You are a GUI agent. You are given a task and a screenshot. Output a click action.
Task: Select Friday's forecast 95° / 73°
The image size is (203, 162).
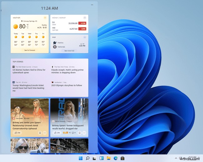(x=43, y=39)
